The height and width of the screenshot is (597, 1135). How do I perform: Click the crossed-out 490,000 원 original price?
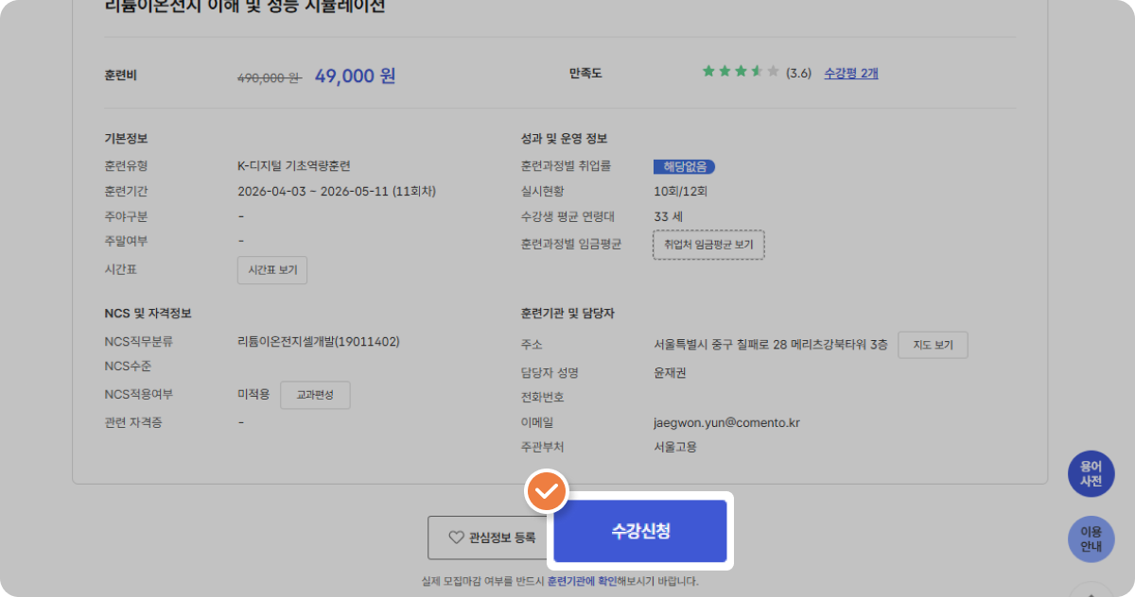coord(269,77)
